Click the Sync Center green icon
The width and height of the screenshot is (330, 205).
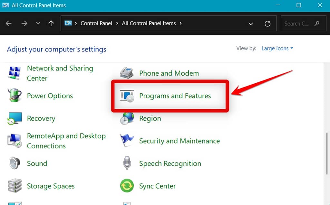[x=127, y=186]
